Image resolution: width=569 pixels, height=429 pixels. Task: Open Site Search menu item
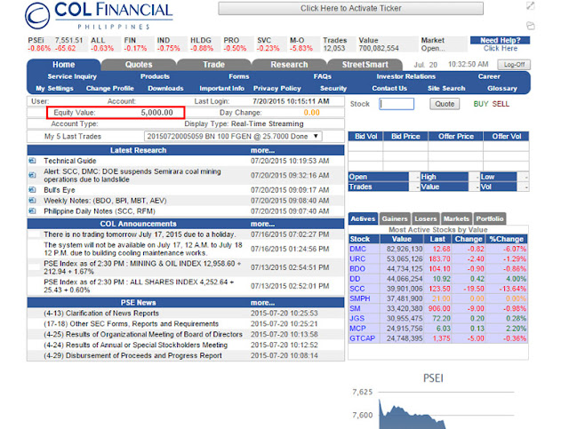(x=446, y=89)
